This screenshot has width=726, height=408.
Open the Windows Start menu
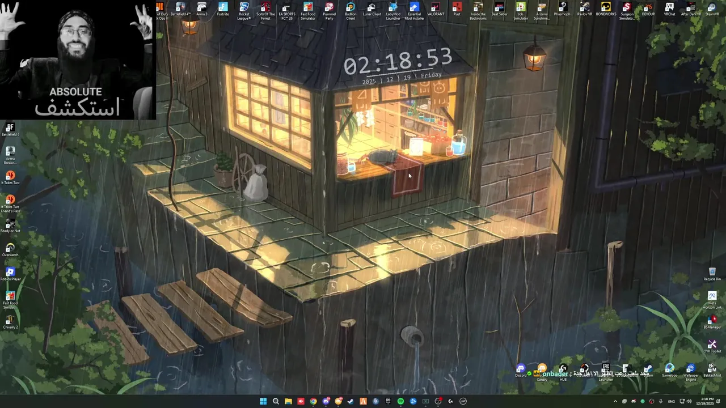pyautogui.click(x=263, y=401)
